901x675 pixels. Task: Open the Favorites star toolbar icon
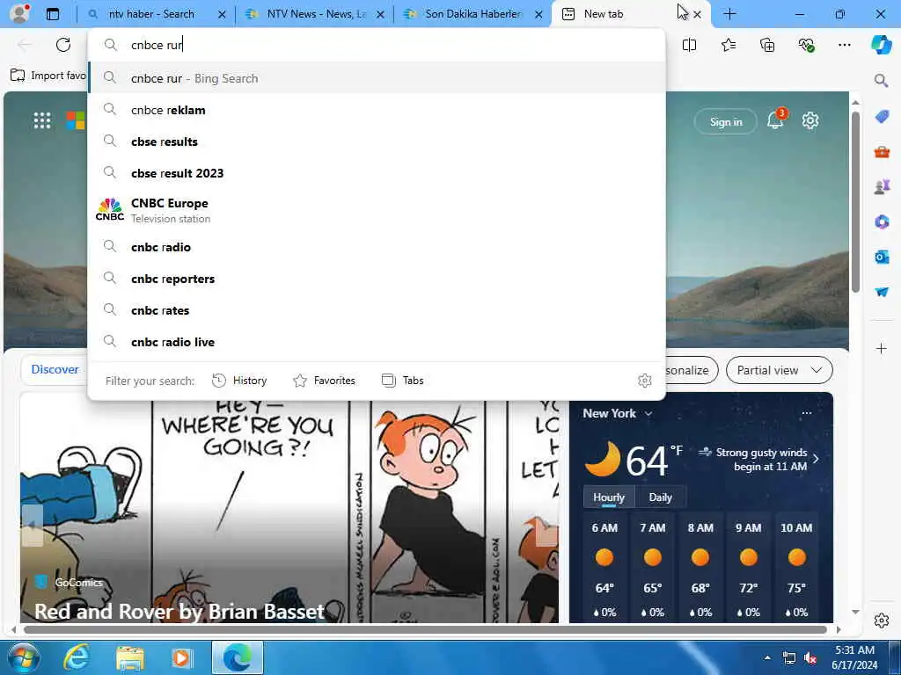pyautogui.click(x=728, y=45)
